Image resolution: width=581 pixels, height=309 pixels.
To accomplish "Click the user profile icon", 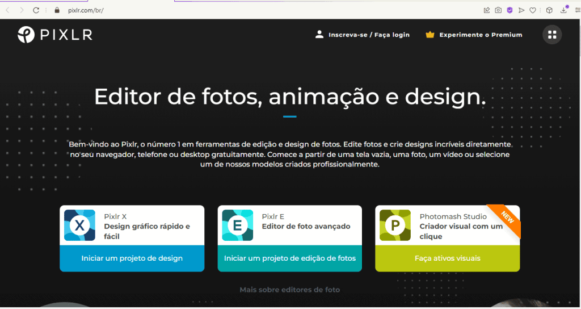I will coord(319,35).
